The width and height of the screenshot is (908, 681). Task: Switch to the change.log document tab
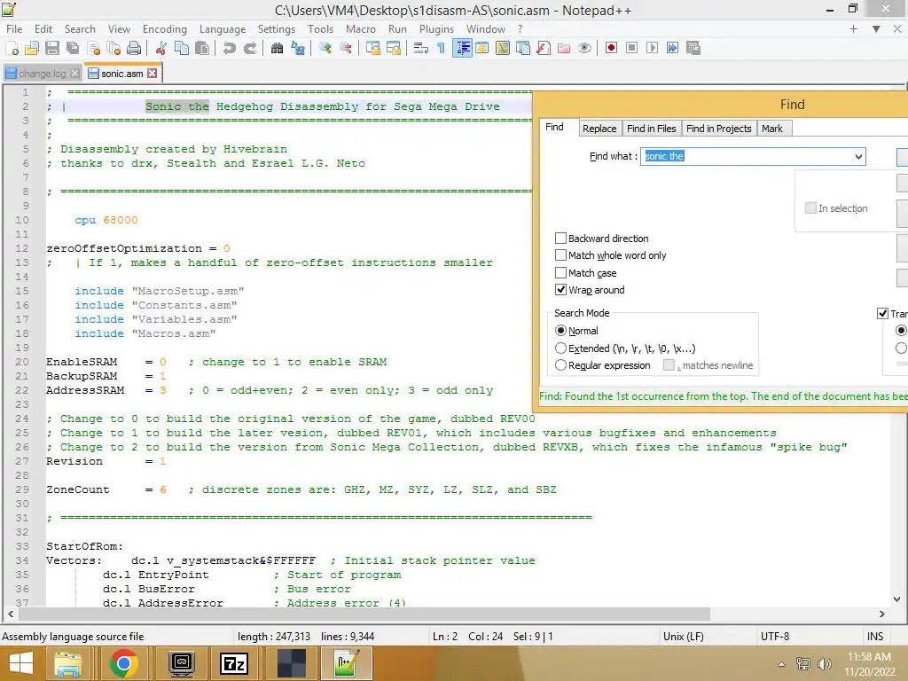coord(42,74)
